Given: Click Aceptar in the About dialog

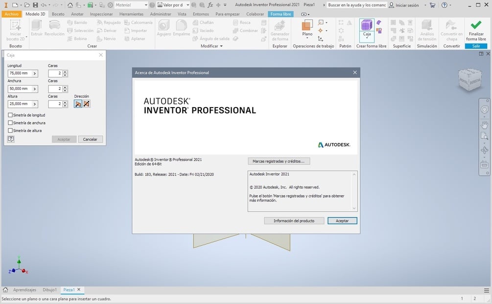Looking at the screenshot, I should click(342, 221).
